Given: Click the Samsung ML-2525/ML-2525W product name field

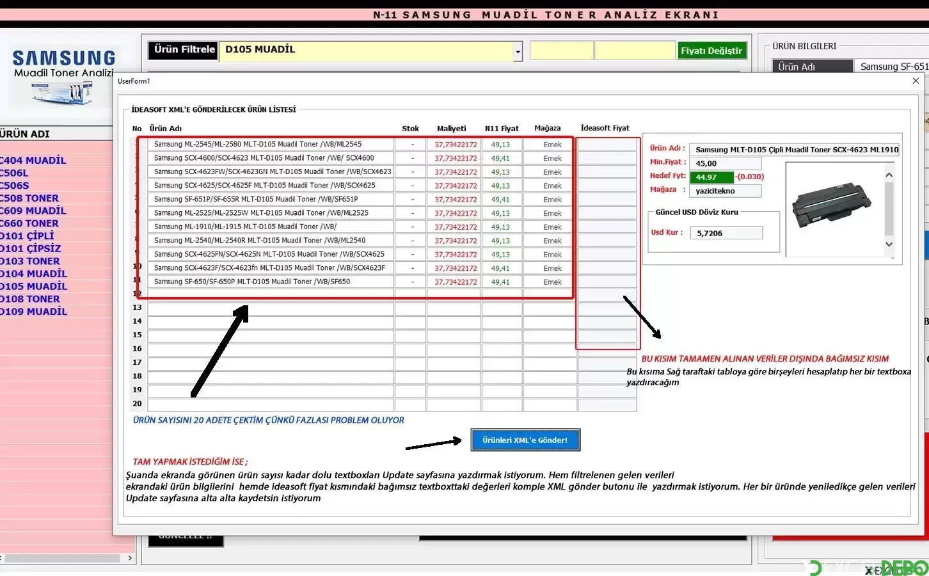Looking at the screenshot, I should point(271,213).
